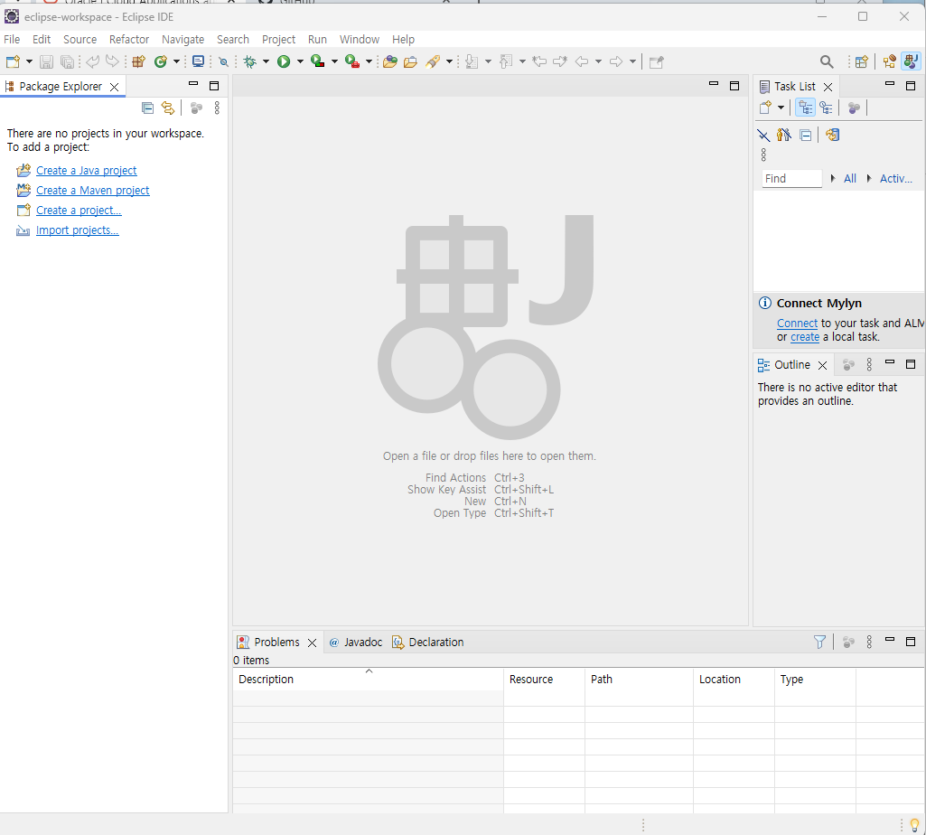This screenshot has height=835, width=926.
Task: Expand the New Java Class dropdown arrow
Action: click(x=176, y=61)
